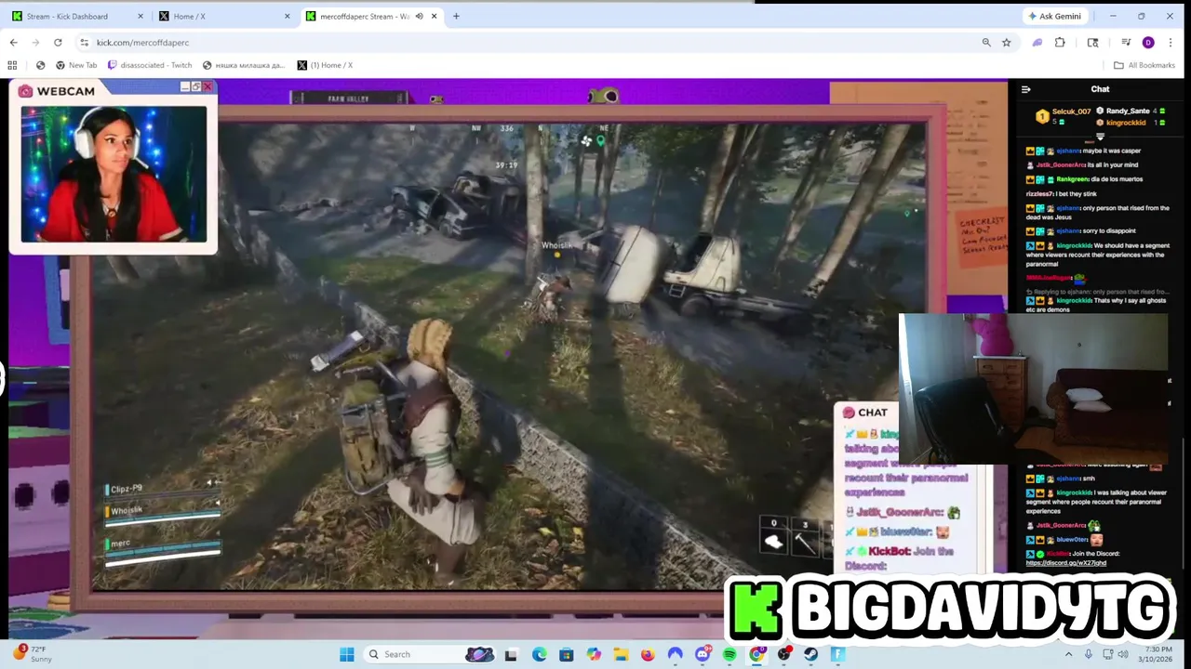Viewport: 1191px width, 669px height.
Task: Open the Chrome three-dot menu
Action: [x=1171, y=42]
